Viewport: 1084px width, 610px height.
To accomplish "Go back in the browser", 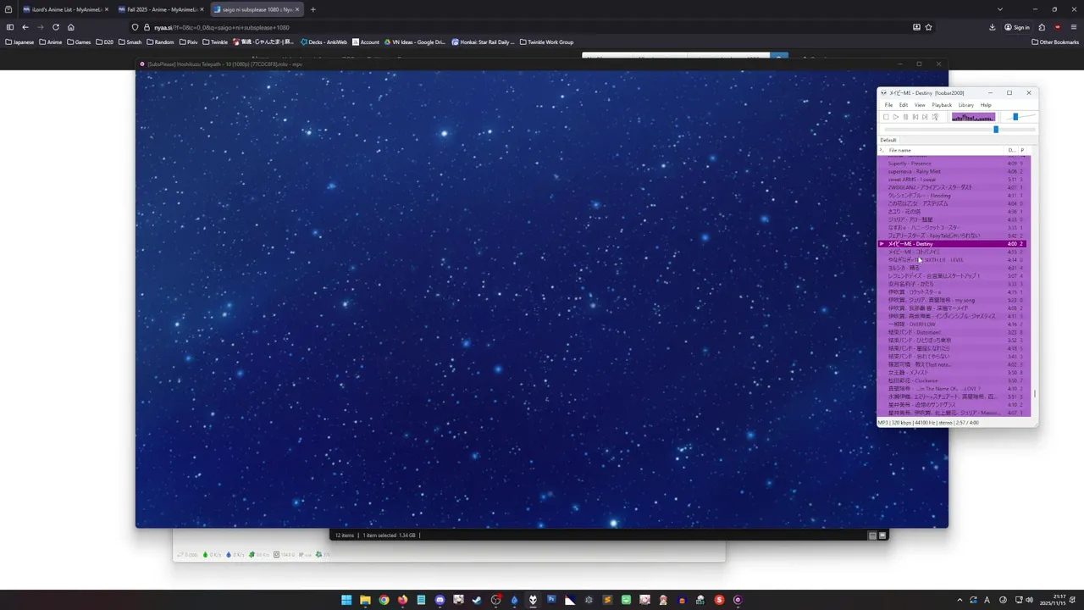I will click(x=25, y=27).
